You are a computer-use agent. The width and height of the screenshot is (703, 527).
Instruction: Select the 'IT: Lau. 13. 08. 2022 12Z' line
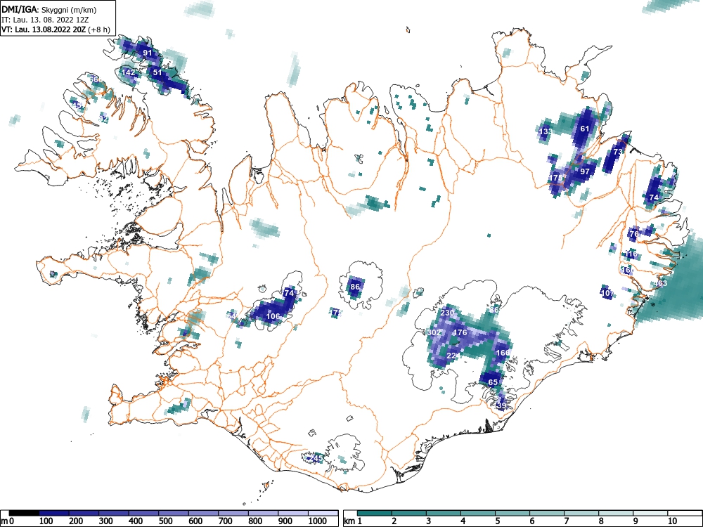45,20
